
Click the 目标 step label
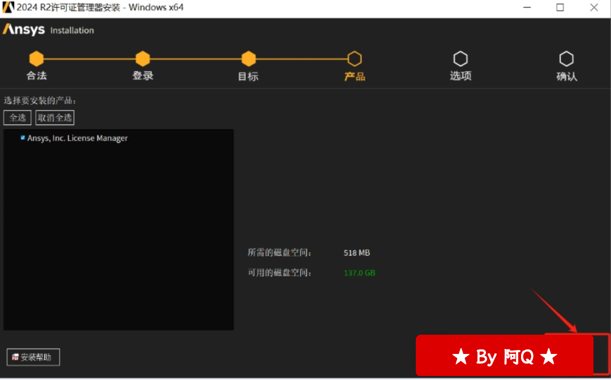point(248,76)
